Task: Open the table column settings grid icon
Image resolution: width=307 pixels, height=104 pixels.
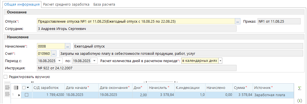Action: (x=16, y=88)
